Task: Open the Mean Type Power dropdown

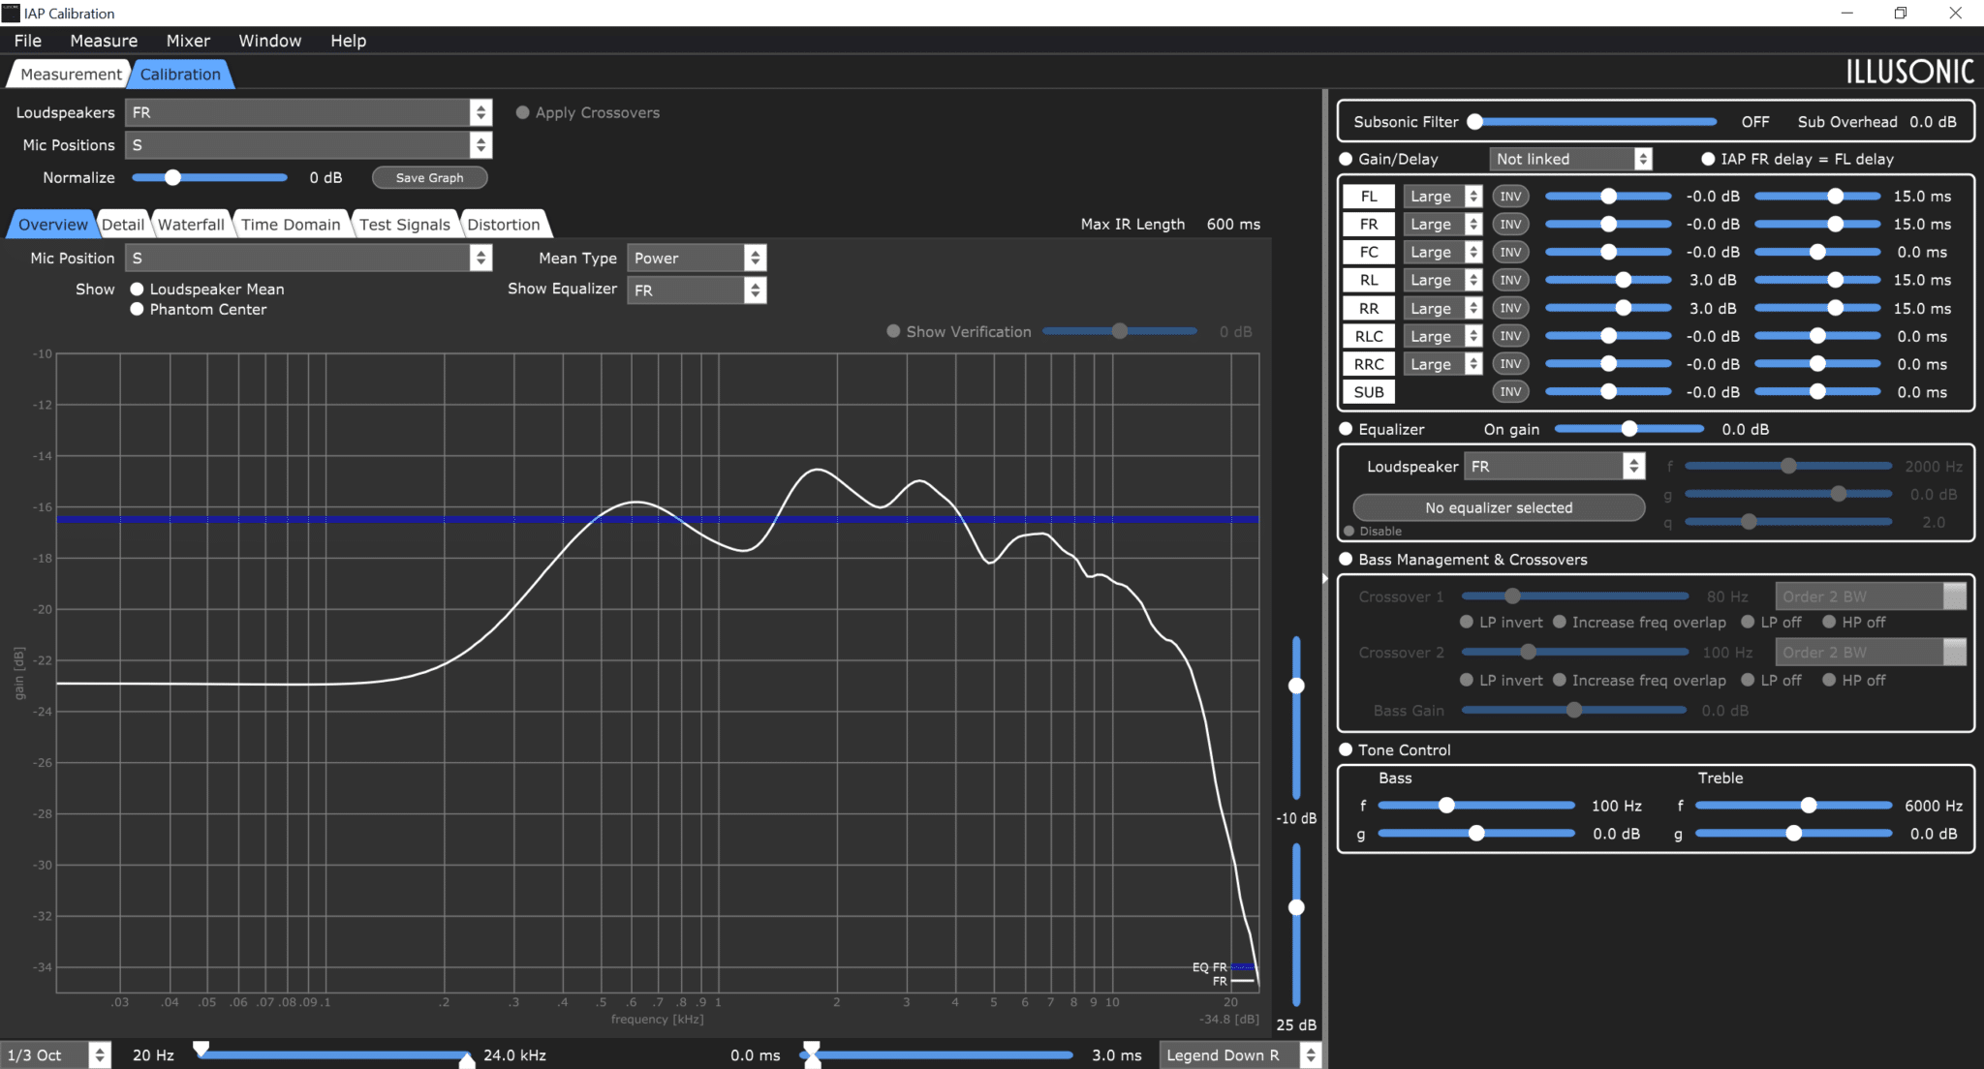Action: tap(697, 259)
